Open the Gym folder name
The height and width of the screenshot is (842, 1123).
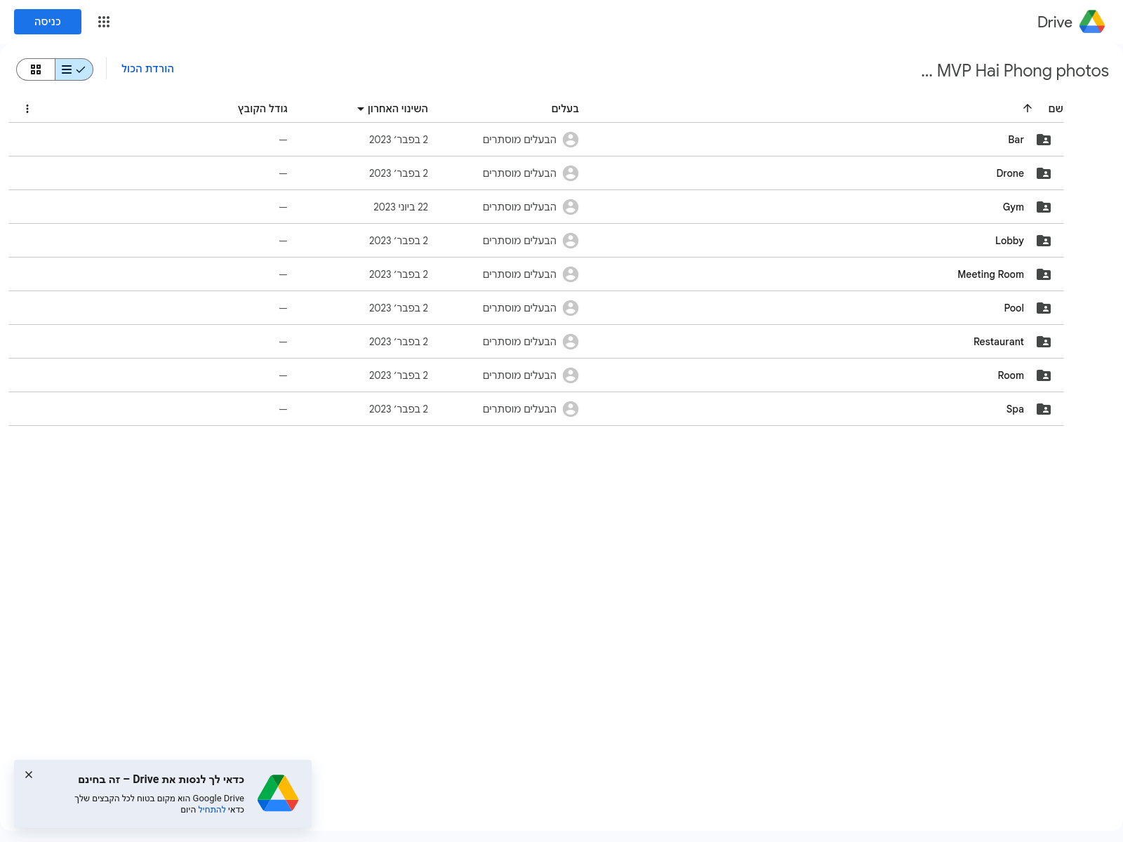(1014, 207)
